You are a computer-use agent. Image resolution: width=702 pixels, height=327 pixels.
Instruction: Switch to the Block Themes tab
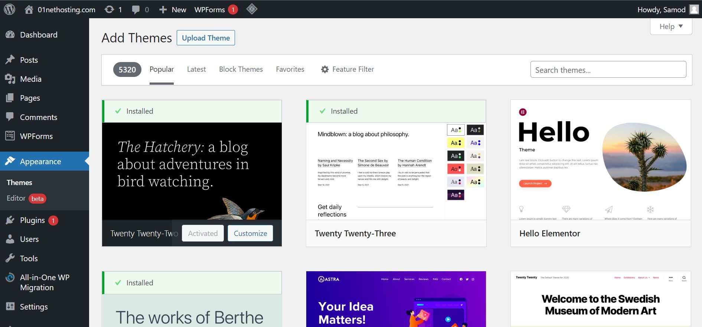coord(241,69)
